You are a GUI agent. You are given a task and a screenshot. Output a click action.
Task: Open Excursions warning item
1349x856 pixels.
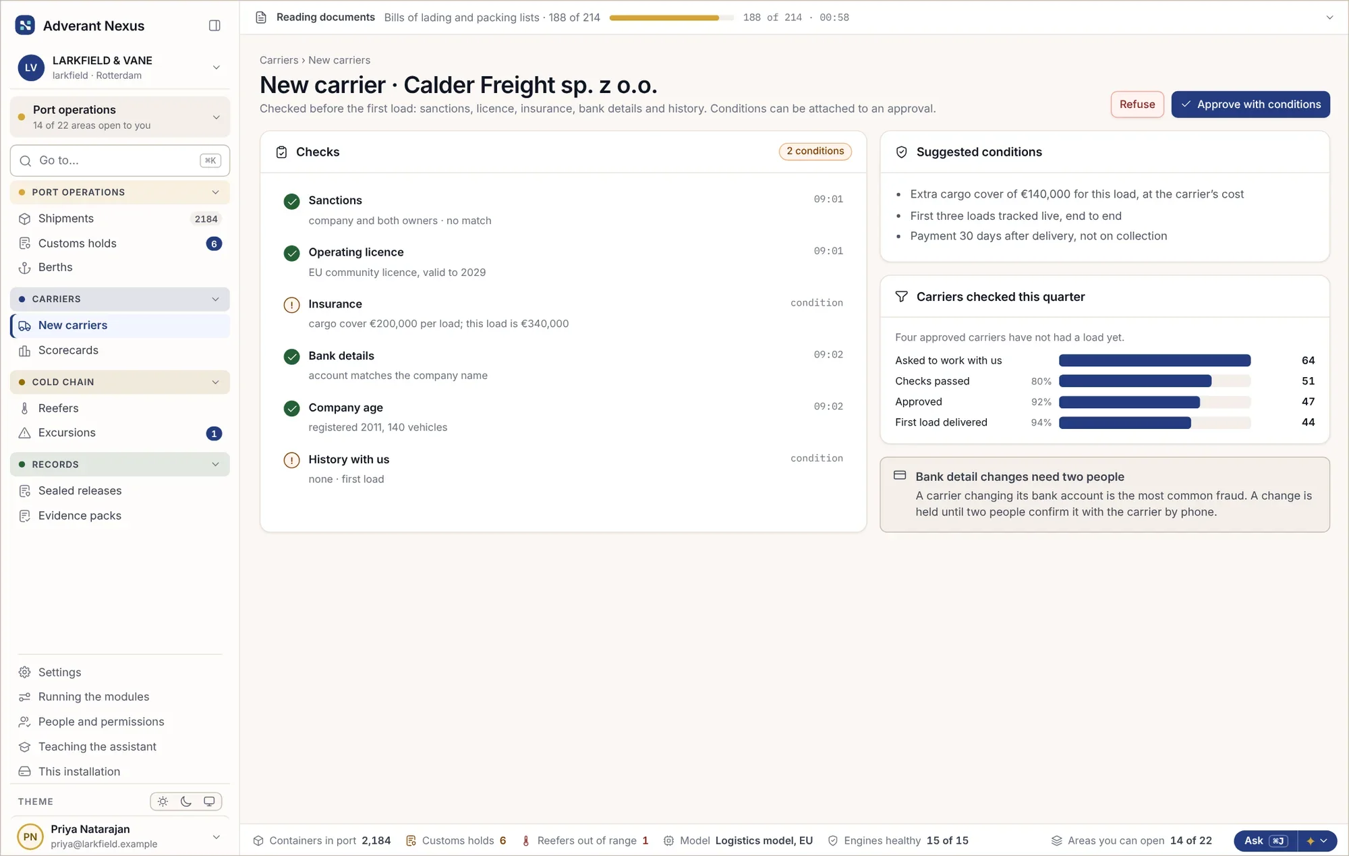119,433
